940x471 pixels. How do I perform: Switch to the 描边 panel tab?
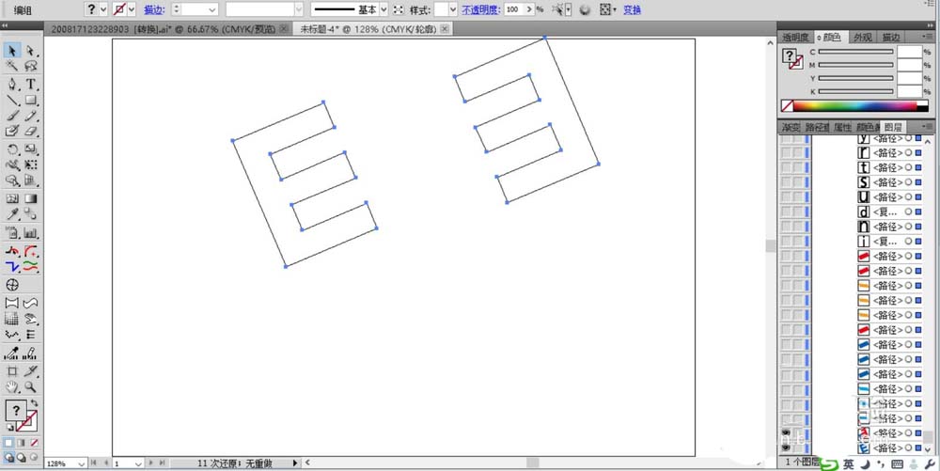pyautogui.click(x=891, y=38)
